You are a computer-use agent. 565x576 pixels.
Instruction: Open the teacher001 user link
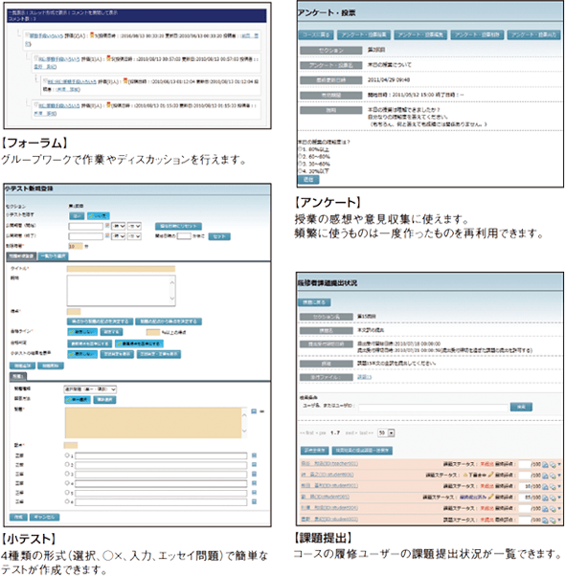click(x=329, y=464)
